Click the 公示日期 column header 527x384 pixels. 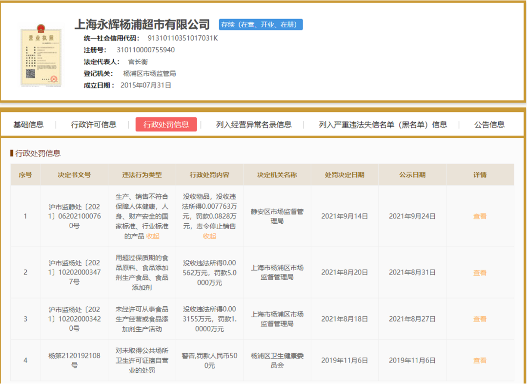point(412,175)
